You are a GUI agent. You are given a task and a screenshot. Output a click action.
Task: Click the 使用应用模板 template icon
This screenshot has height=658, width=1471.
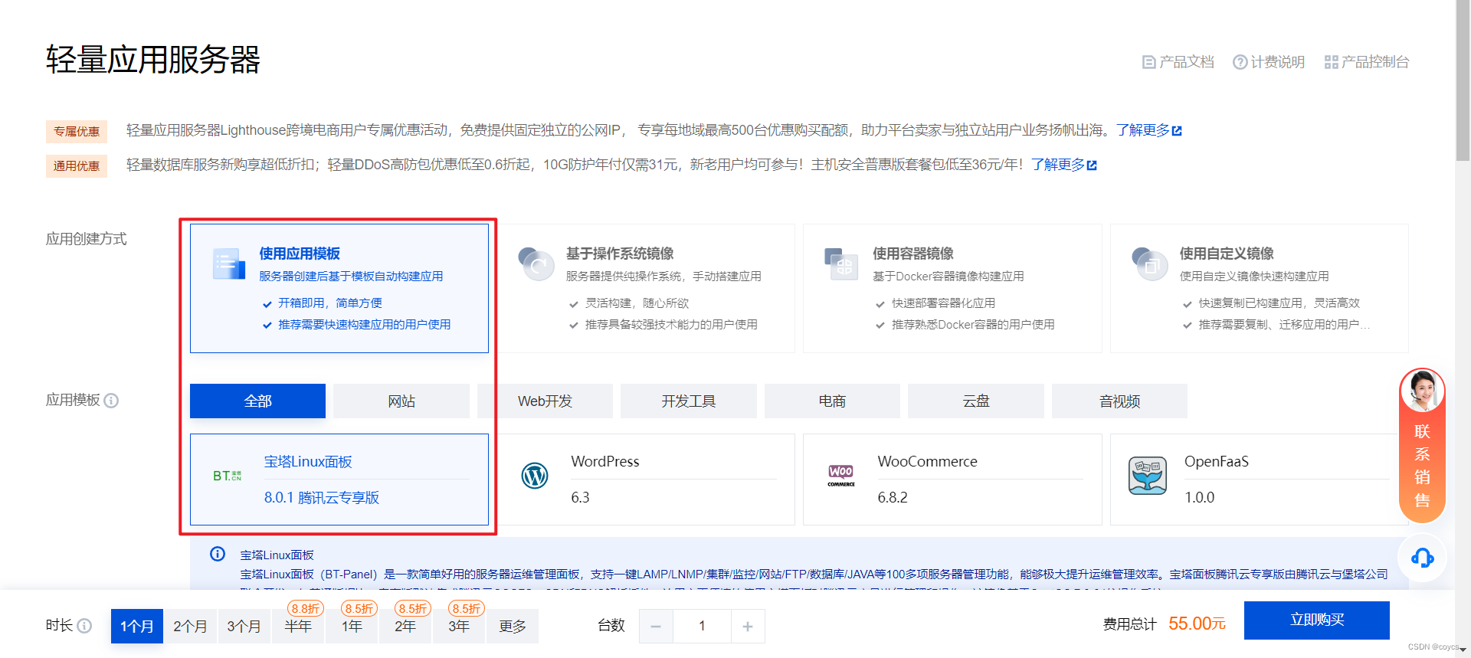pyautogui.click(x=228, y=264)
